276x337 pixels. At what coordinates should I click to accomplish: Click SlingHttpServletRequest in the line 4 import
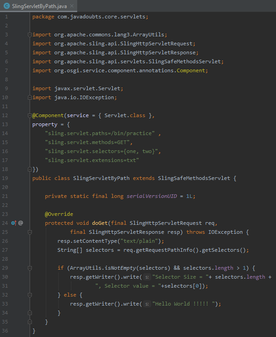(x=156, y=44)
